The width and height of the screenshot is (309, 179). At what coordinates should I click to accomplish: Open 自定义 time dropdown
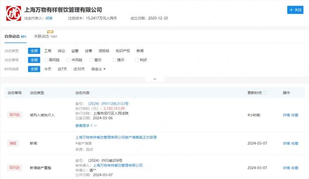pos(98,69)
